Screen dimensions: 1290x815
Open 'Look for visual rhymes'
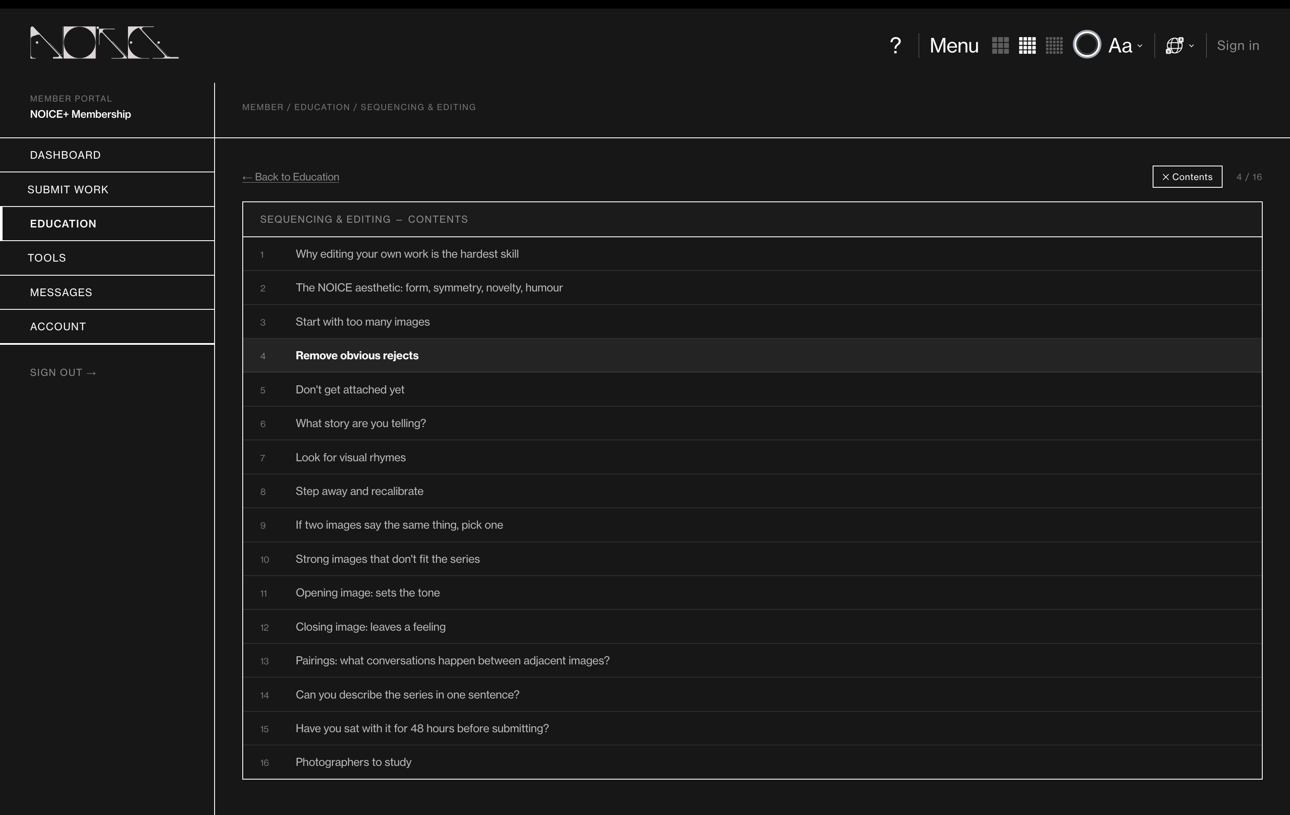point(752,457)
